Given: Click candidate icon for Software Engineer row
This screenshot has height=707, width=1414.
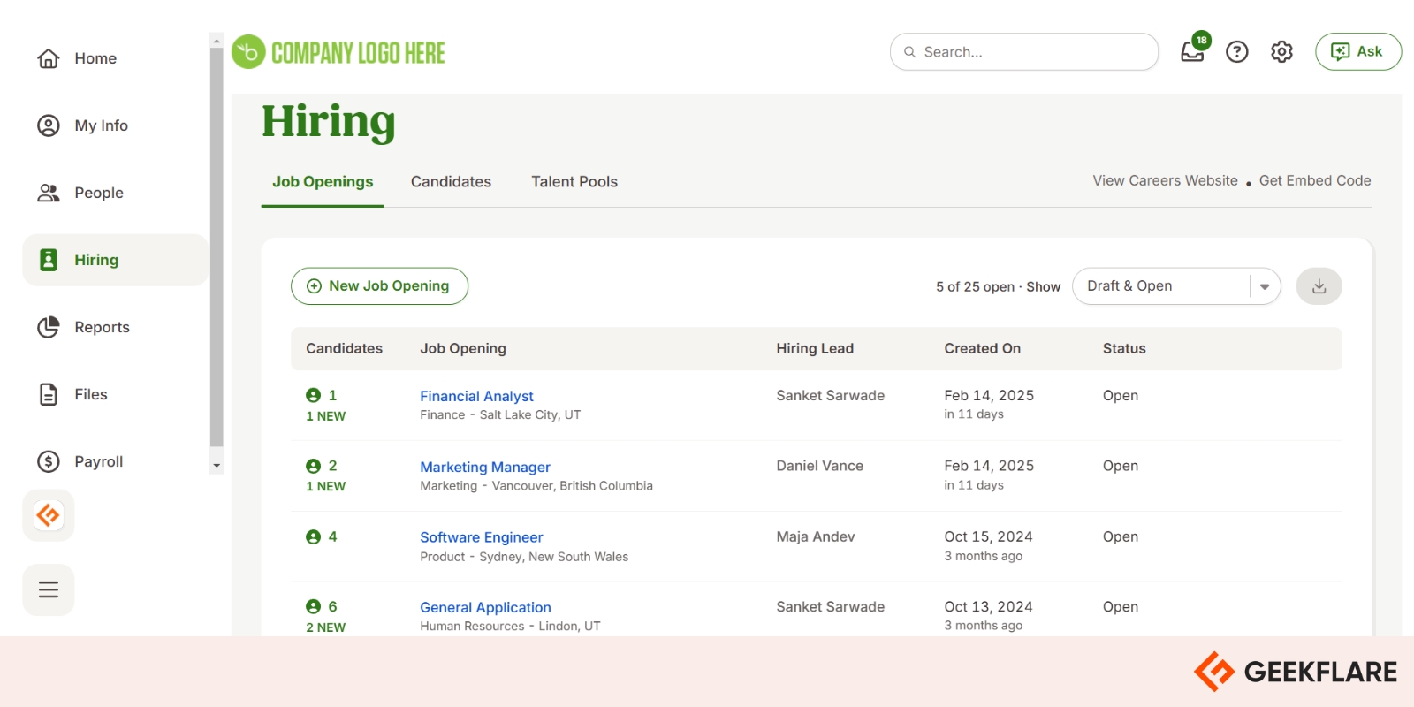Looking at the screenshot, I should pos(313,537).
